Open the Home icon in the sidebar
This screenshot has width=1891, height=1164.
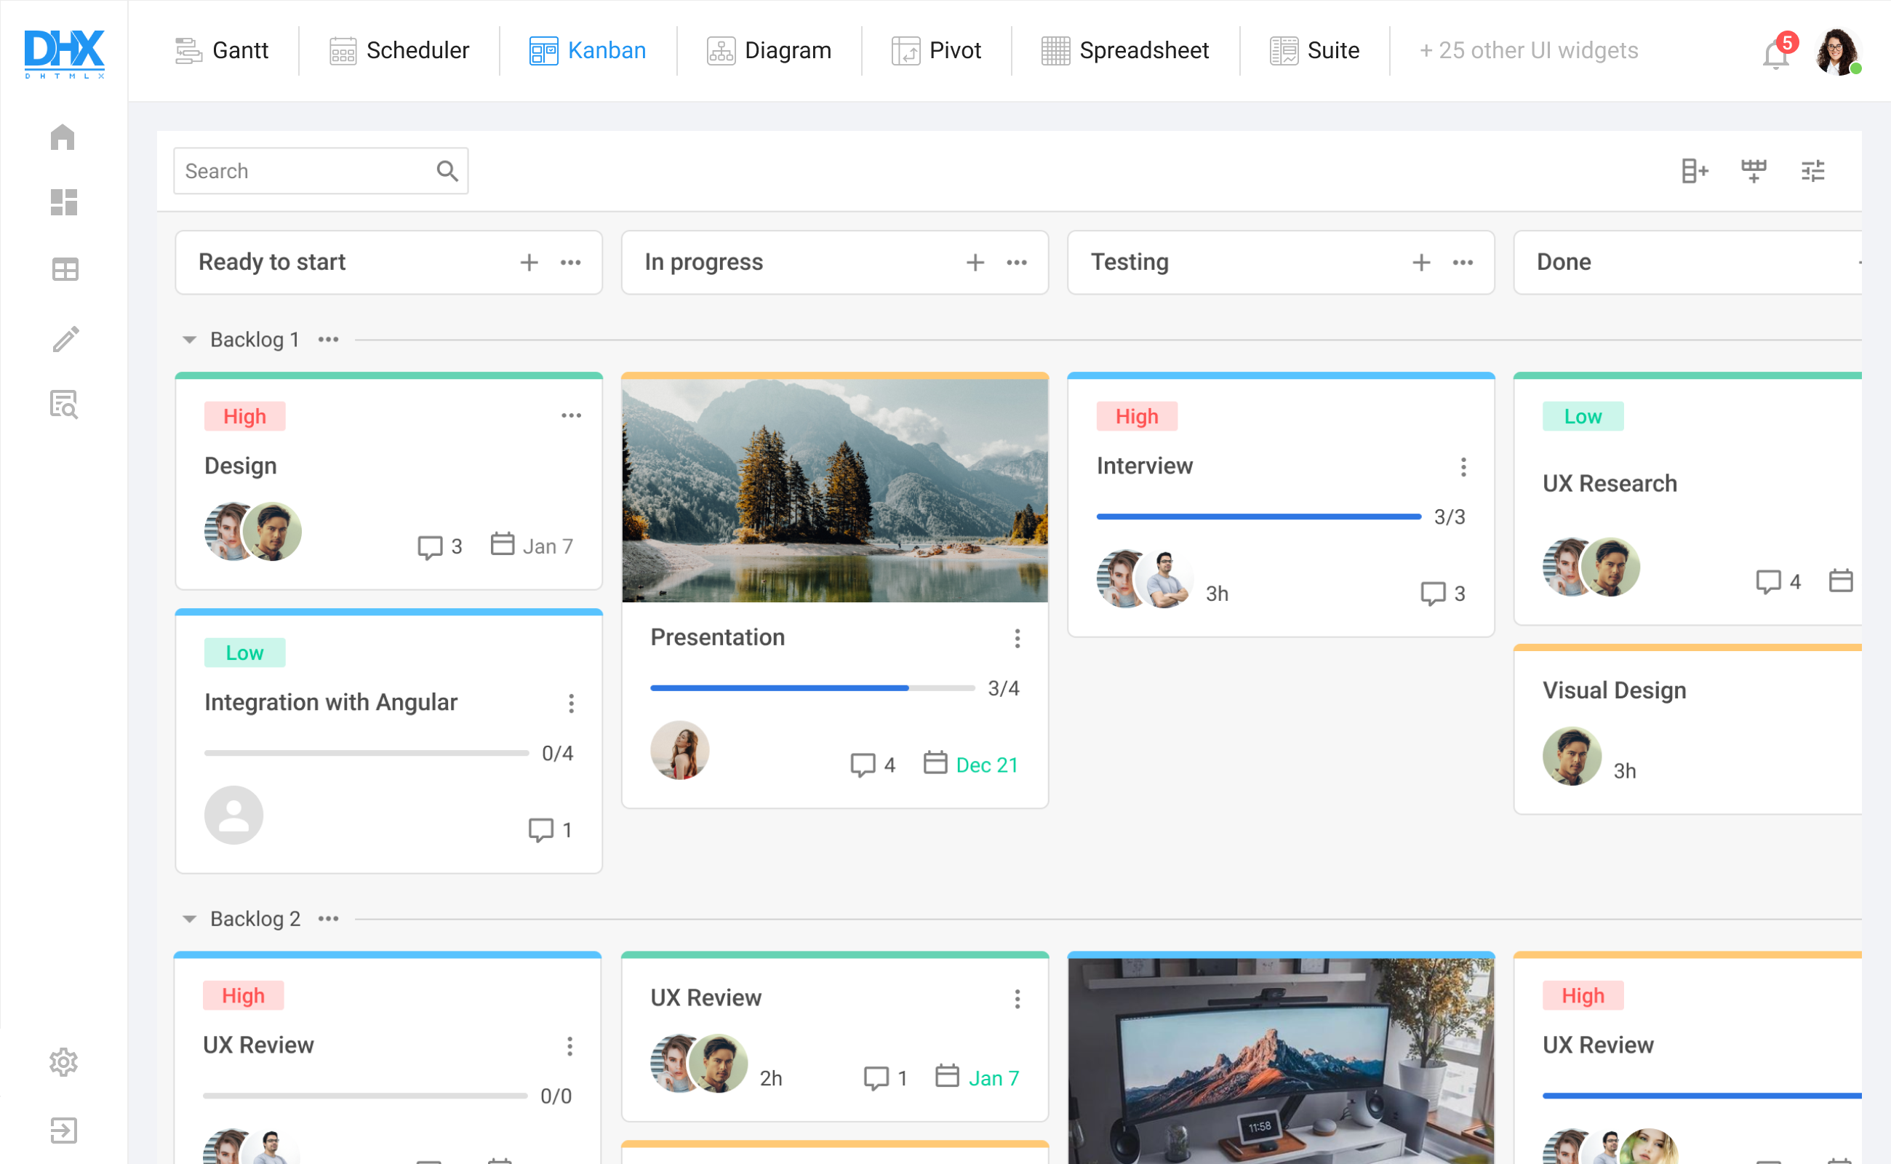click(63, 137)
